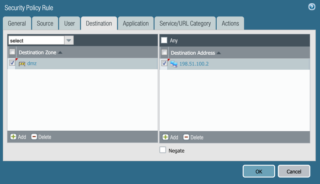Image resolution: width=320 pixels, height=184 pixels.
Task: Add a new destination address
Action: tap(170, 137)
